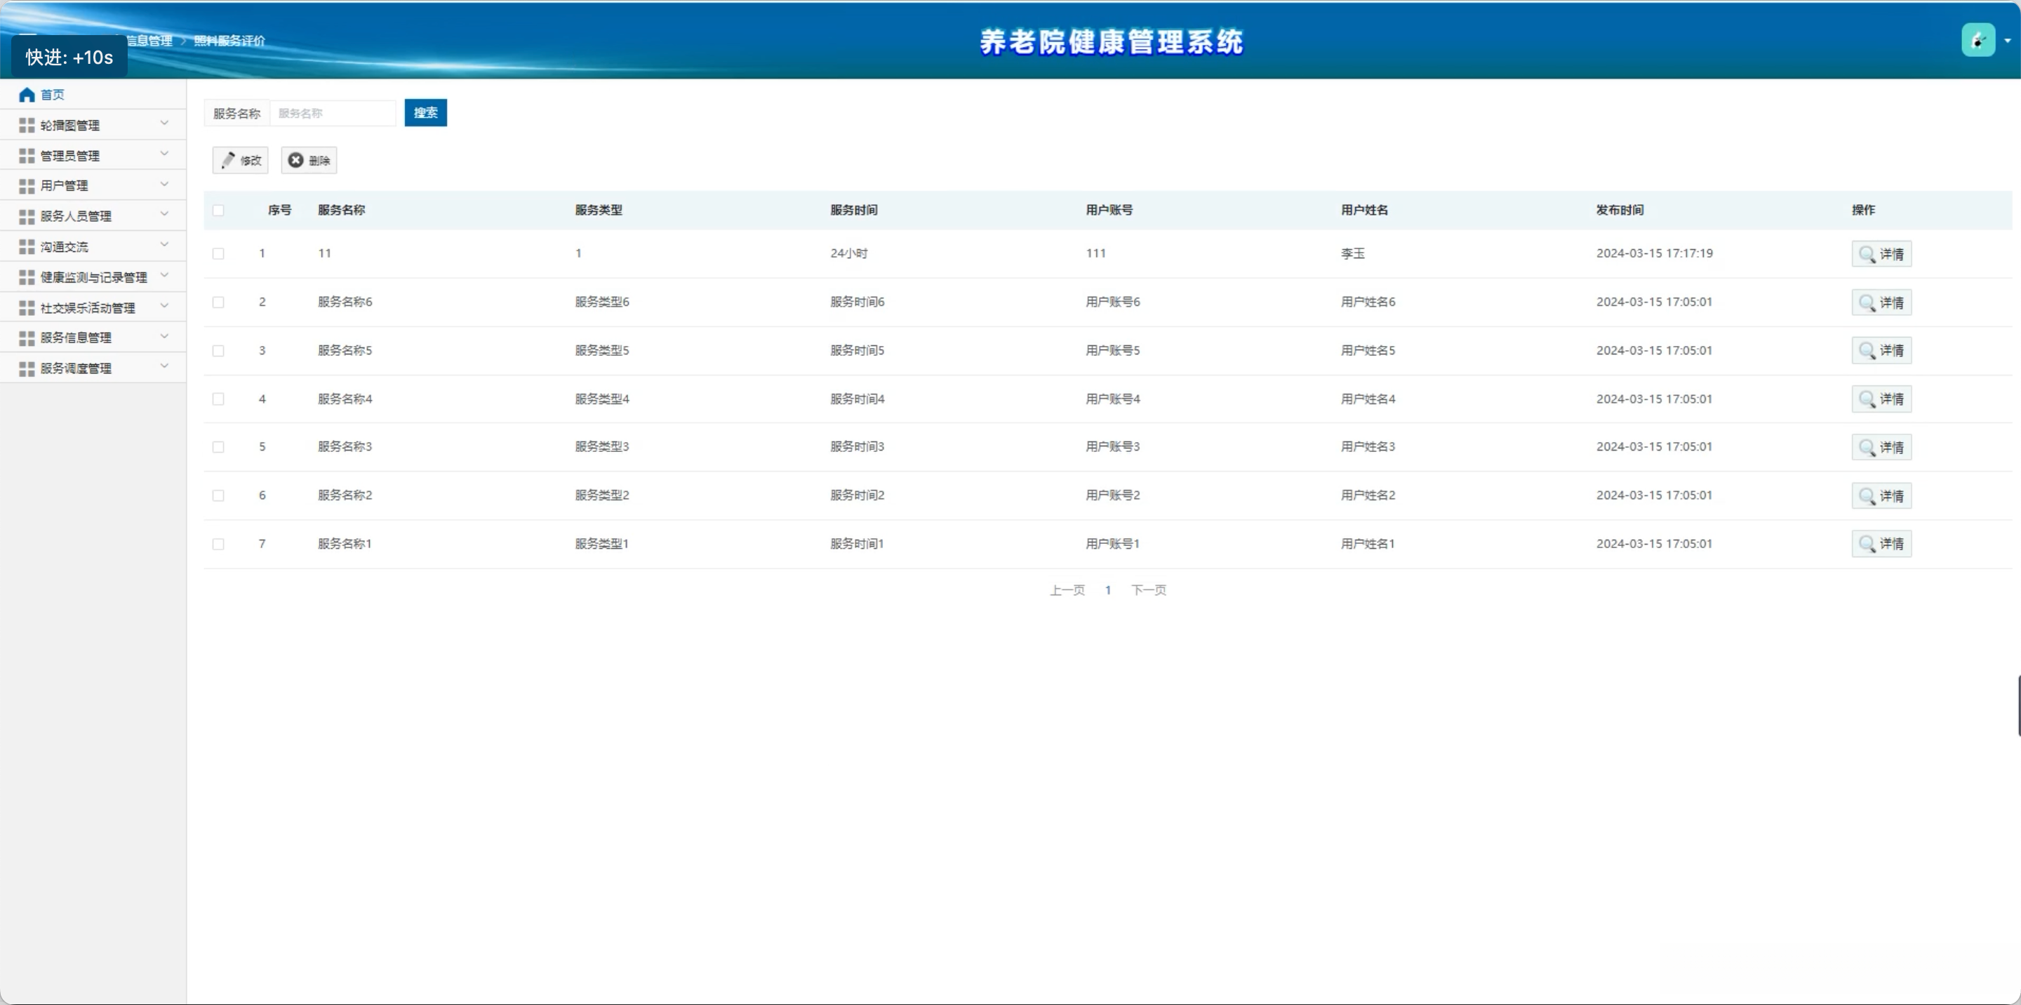This screenshot has height=1005, width=2021.
Task: Expand 健康监测与记录管理 menu chevron
Action: tap(164, 275)
